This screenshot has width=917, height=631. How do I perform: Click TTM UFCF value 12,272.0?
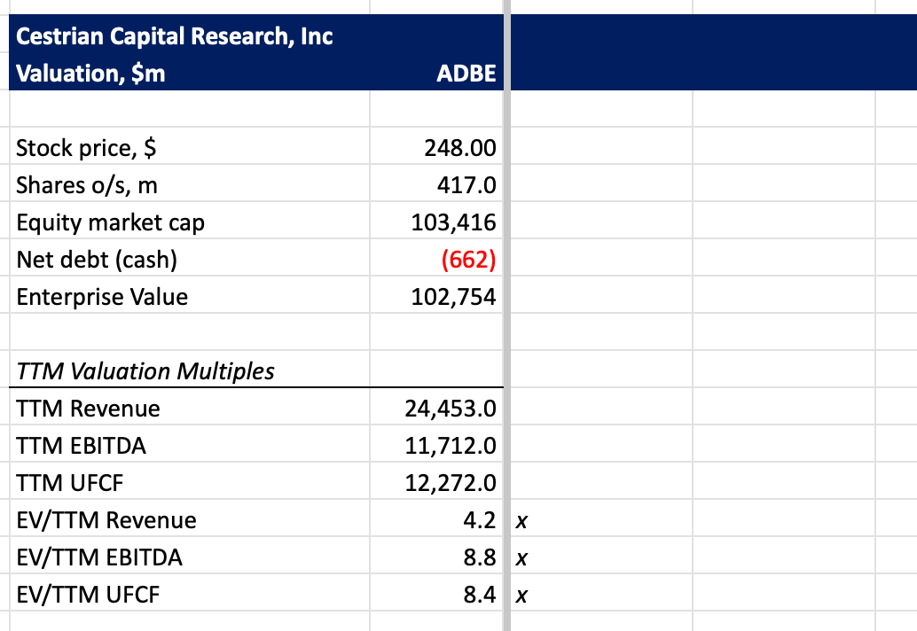[451, 483]
